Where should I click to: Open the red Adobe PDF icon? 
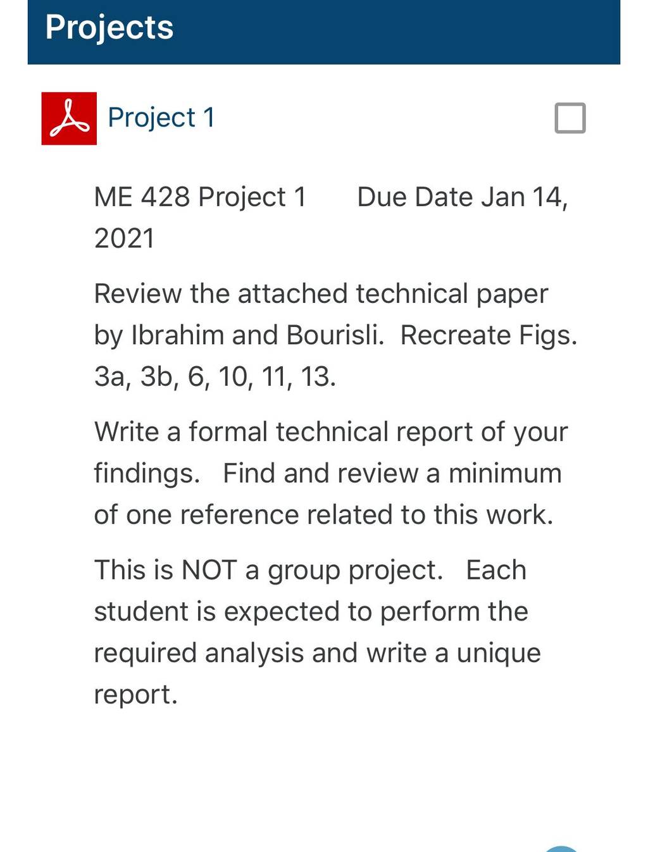coord(69,118)
